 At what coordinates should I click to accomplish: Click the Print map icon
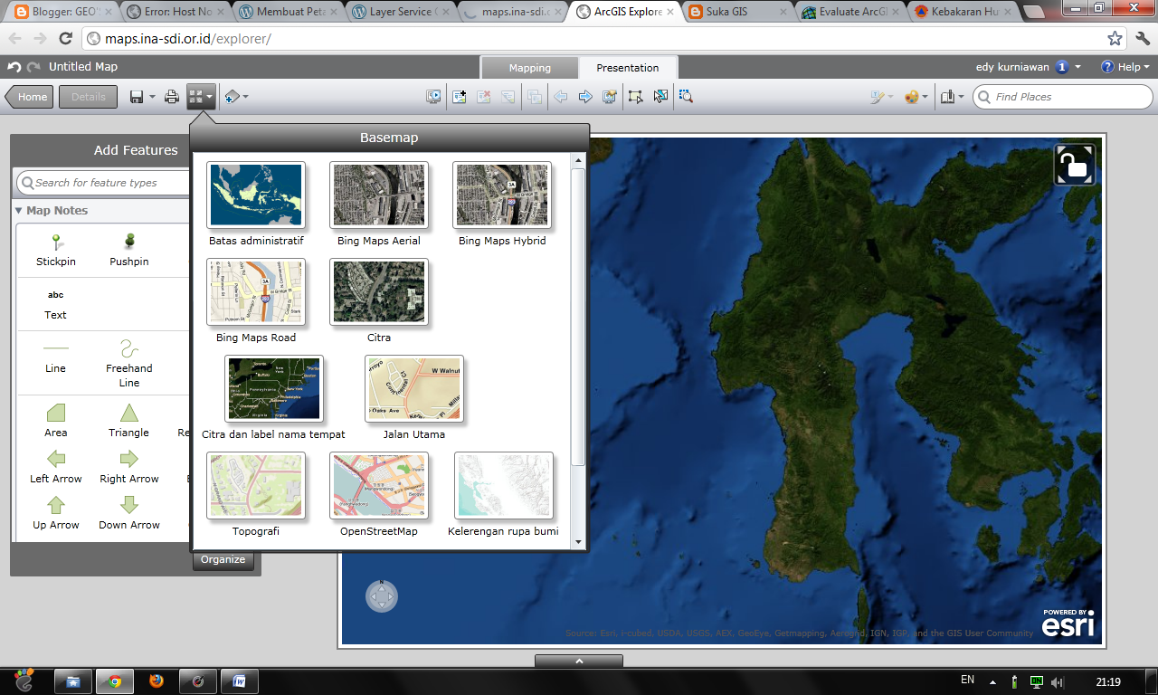(171, 97)
